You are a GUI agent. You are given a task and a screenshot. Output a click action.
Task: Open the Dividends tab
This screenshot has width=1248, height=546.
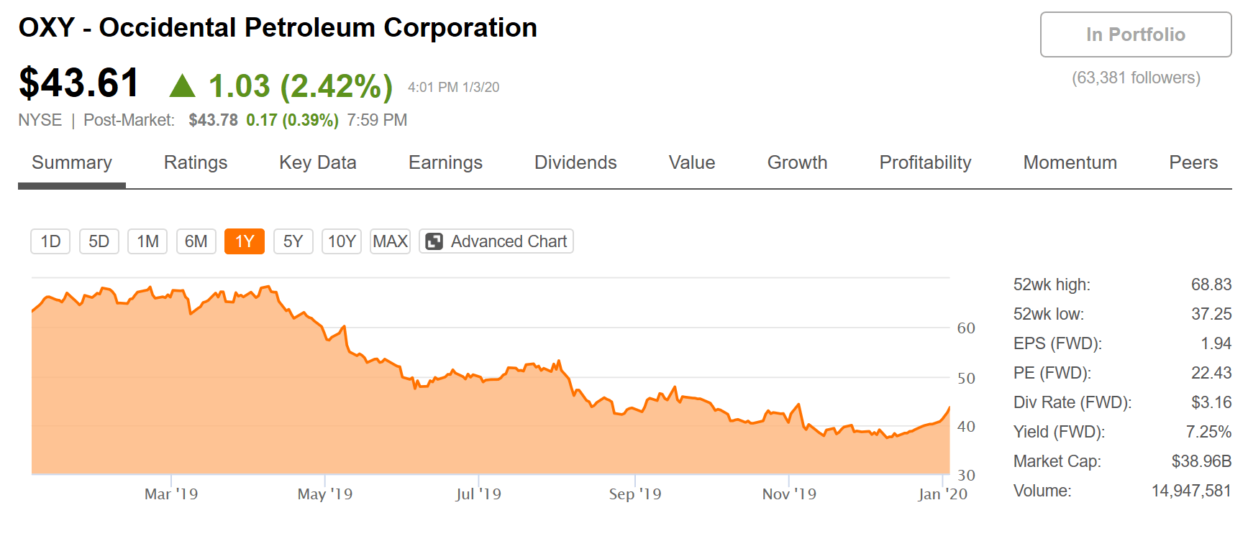(x=575, y=163)
